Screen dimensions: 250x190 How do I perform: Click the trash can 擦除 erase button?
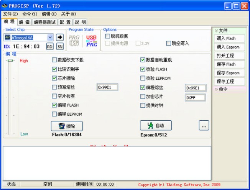(x=67, y=126)
